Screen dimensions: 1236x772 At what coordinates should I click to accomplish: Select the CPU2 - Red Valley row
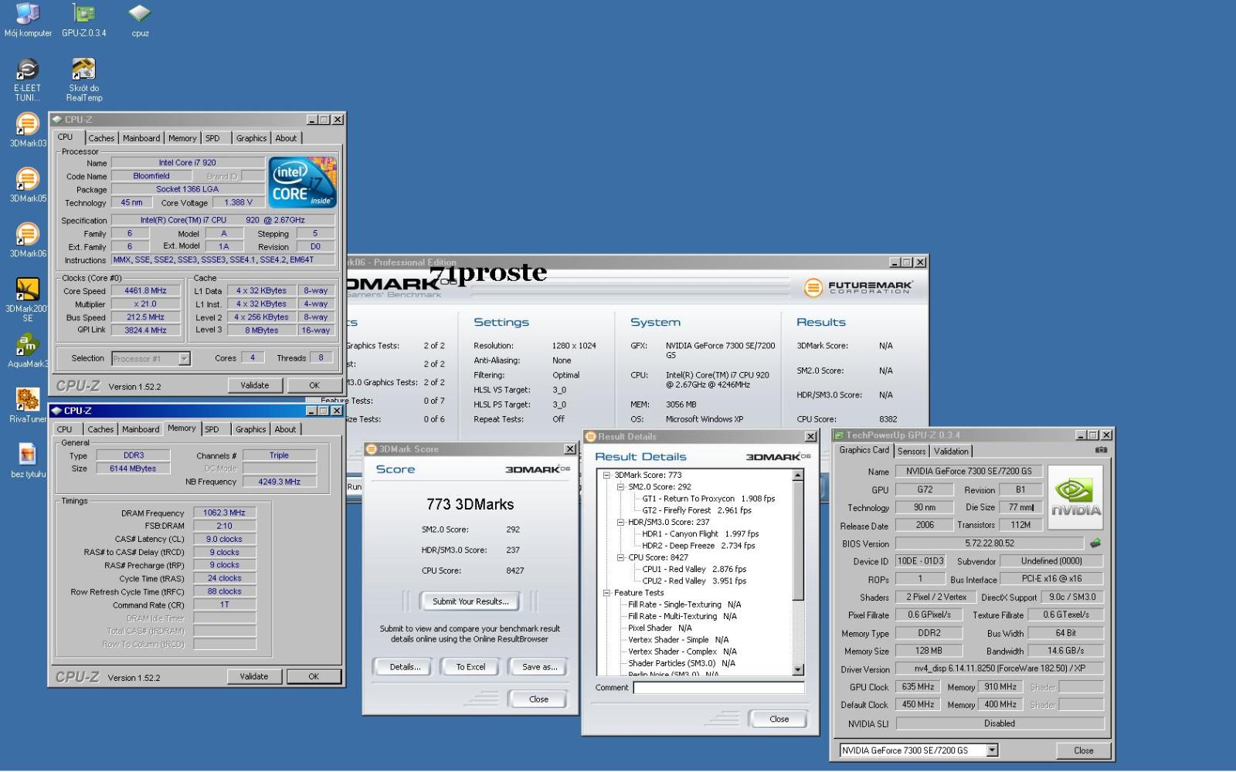694,581
